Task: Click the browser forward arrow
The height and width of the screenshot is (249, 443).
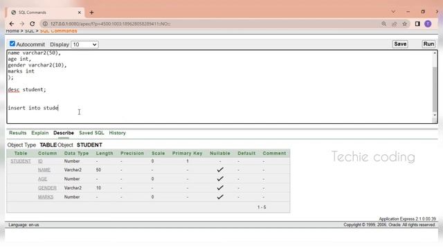Action: pyautogui.click(x=22, y=24)
